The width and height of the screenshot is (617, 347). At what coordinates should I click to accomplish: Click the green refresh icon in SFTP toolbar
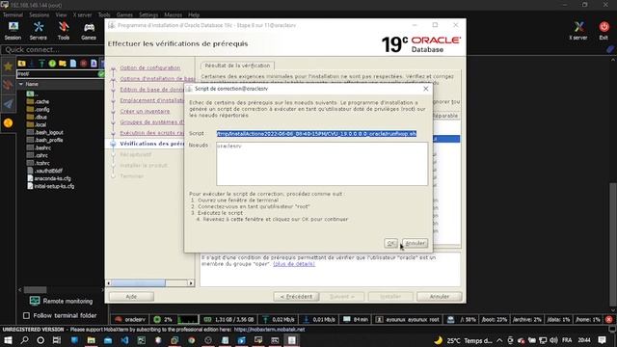52,64
